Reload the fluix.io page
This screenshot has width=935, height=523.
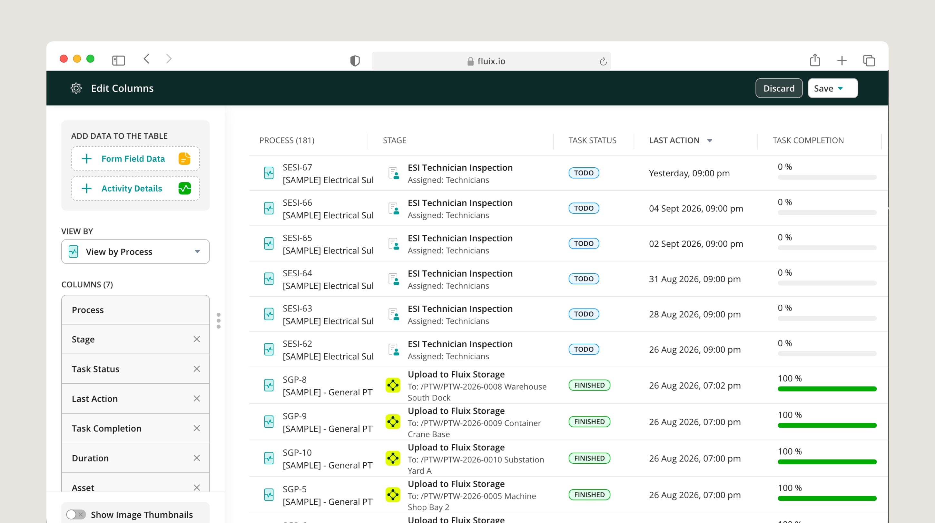(603, 61)
